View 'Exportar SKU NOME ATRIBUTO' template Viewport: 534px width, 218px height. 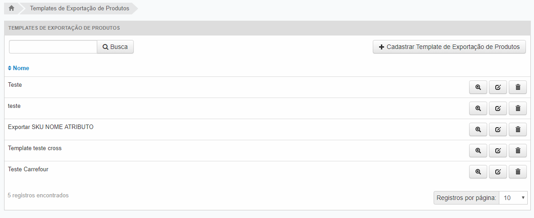[478, 129]
